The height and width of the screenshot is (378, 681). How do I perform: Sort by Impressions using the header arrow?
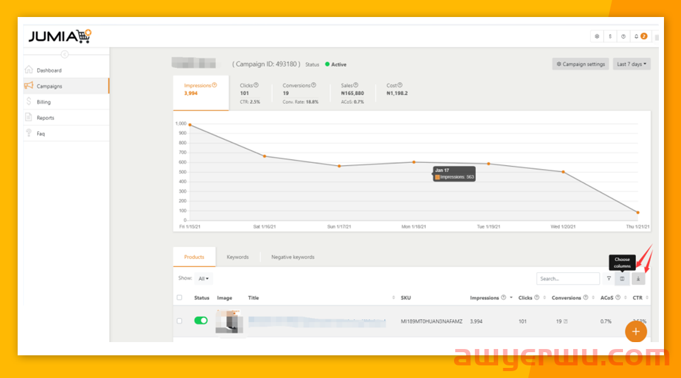(x=511, y=298)
